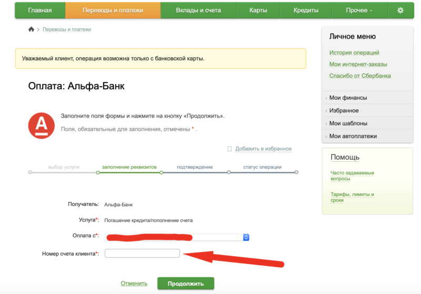
Task: Click the yellow bank card notice message
Action: click(161, 58)
